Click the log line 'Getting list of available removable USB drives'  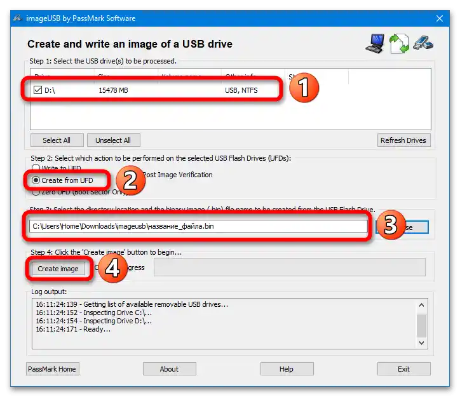[132, 305]
